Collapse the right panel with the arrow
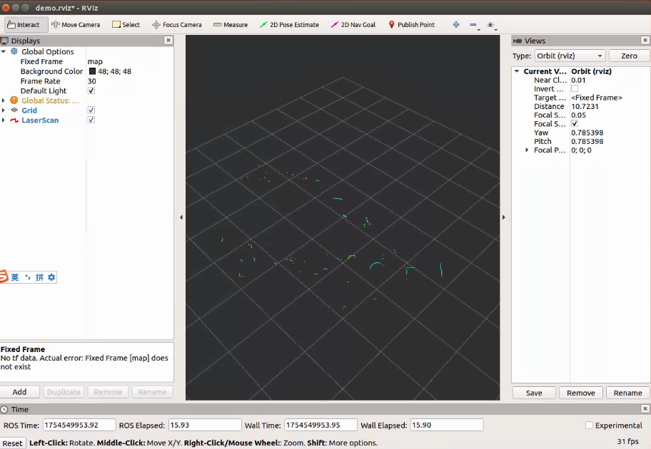This screenshot has height=449, width=651. pyautogui.click(x=504, y=217)
